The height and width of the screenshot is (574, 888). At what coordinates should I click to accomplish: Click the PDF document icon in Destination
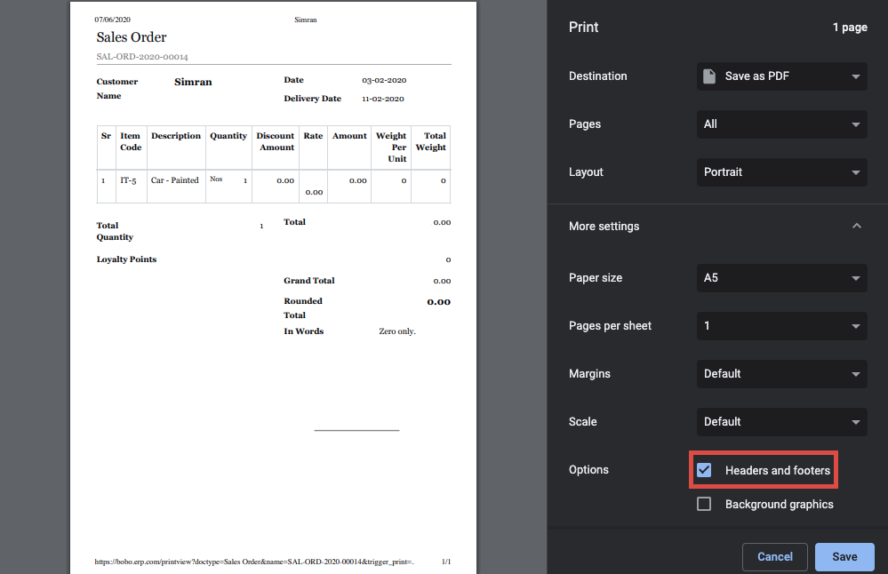[709, 76]
